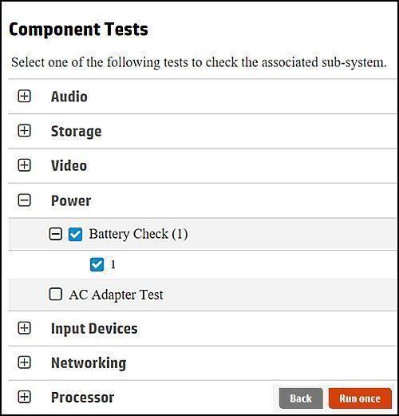
Task: Expand the Processor plus icon
Action: pyautogui.click(x=24, y=397)
